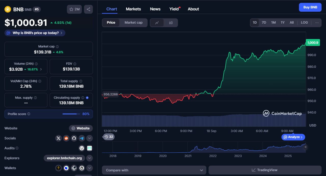Set chart range to 1M
The height and width of the screenshot is (176, 326).
[273, 23]
